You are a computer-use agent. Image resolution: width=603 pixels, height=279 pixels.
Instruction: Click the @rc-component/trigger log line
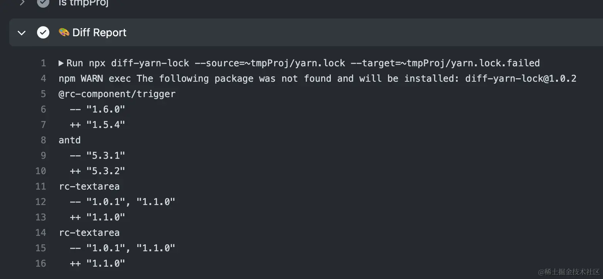(x=117, y=94)
